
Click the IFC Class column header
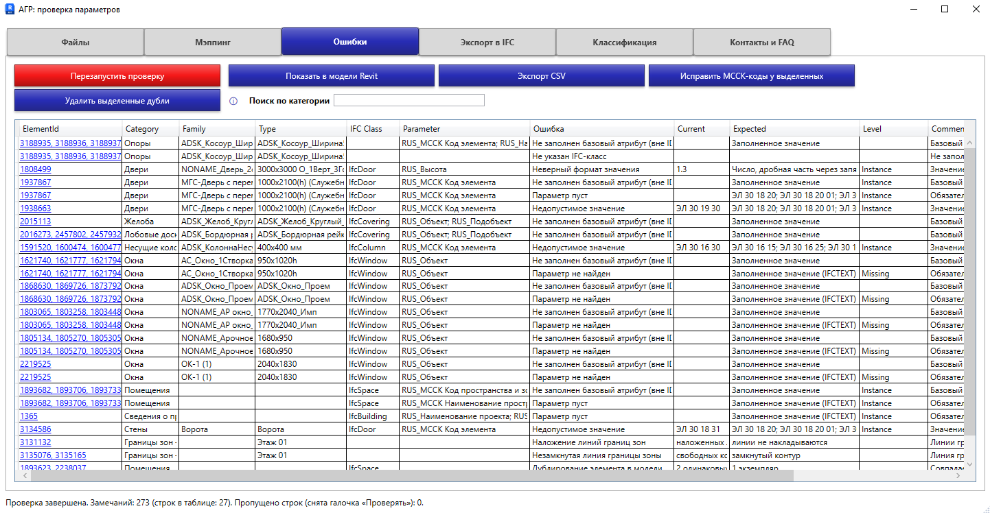(373, 128)
